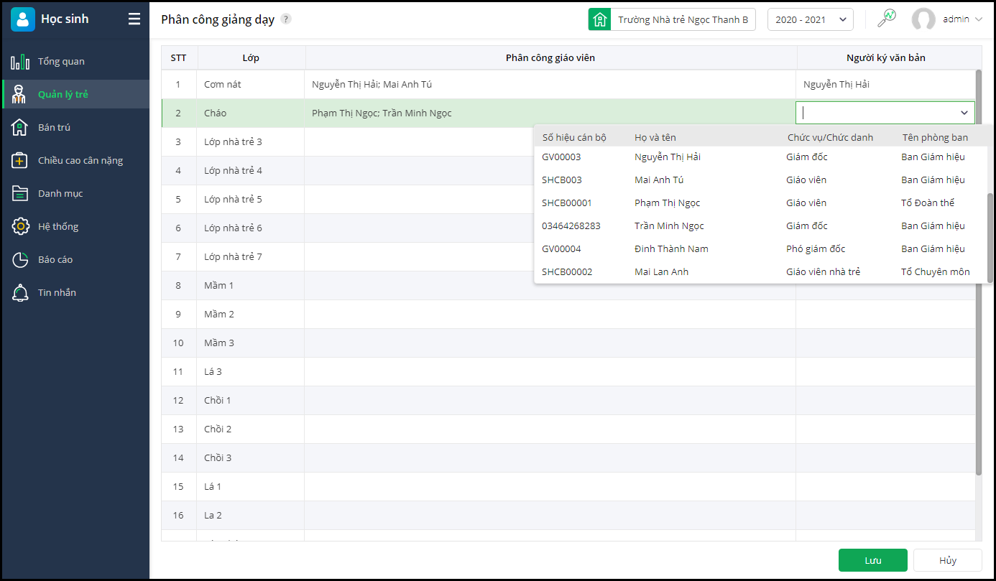The height and width of the screenshot is (581, 996).
Task: Click the search analytics icon in header
Action: tap(887, 19)
